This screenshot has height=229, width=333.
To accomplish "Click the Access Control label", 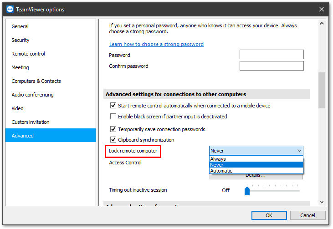I will [125, 163].
